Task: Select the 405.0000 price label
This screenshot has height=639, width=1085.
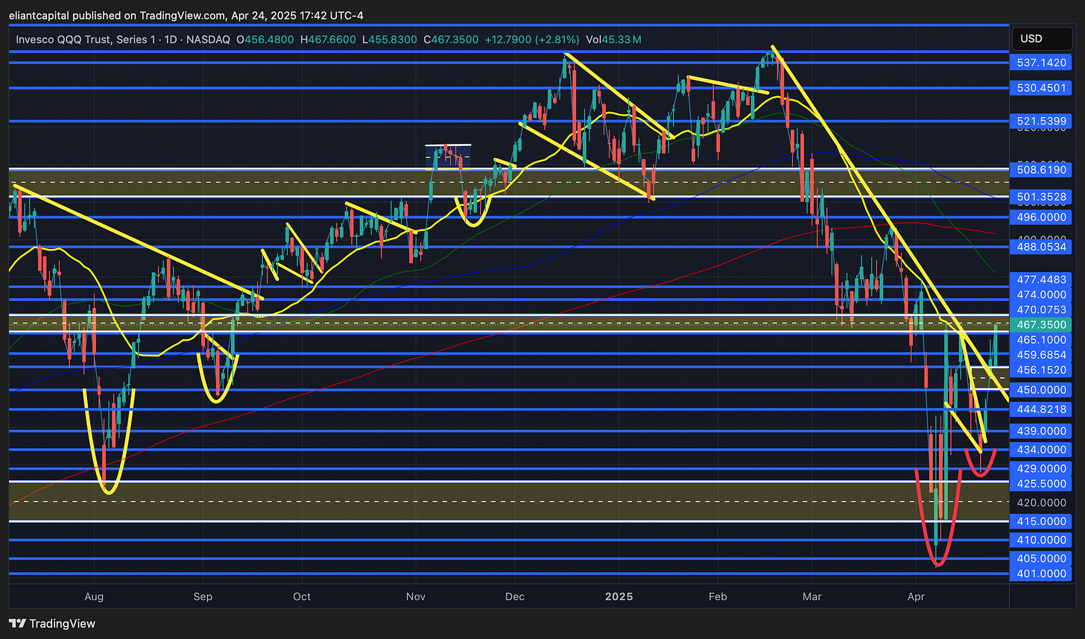Action: 1041,558
